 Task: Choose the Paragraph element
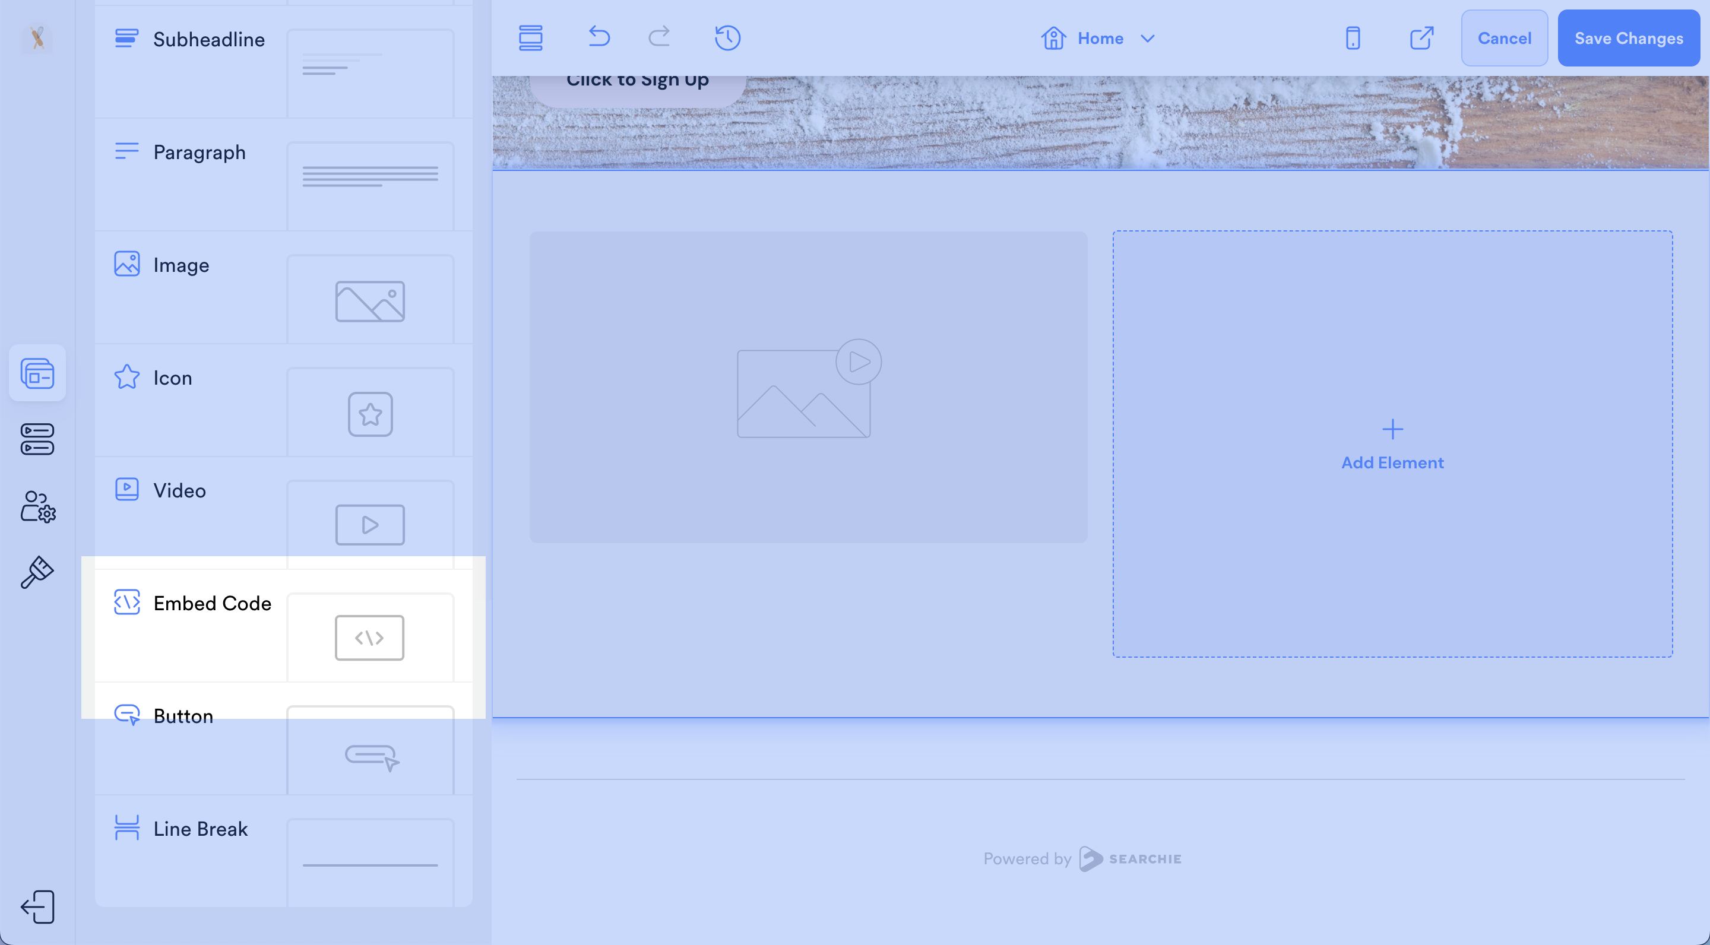tap(199, 152)
